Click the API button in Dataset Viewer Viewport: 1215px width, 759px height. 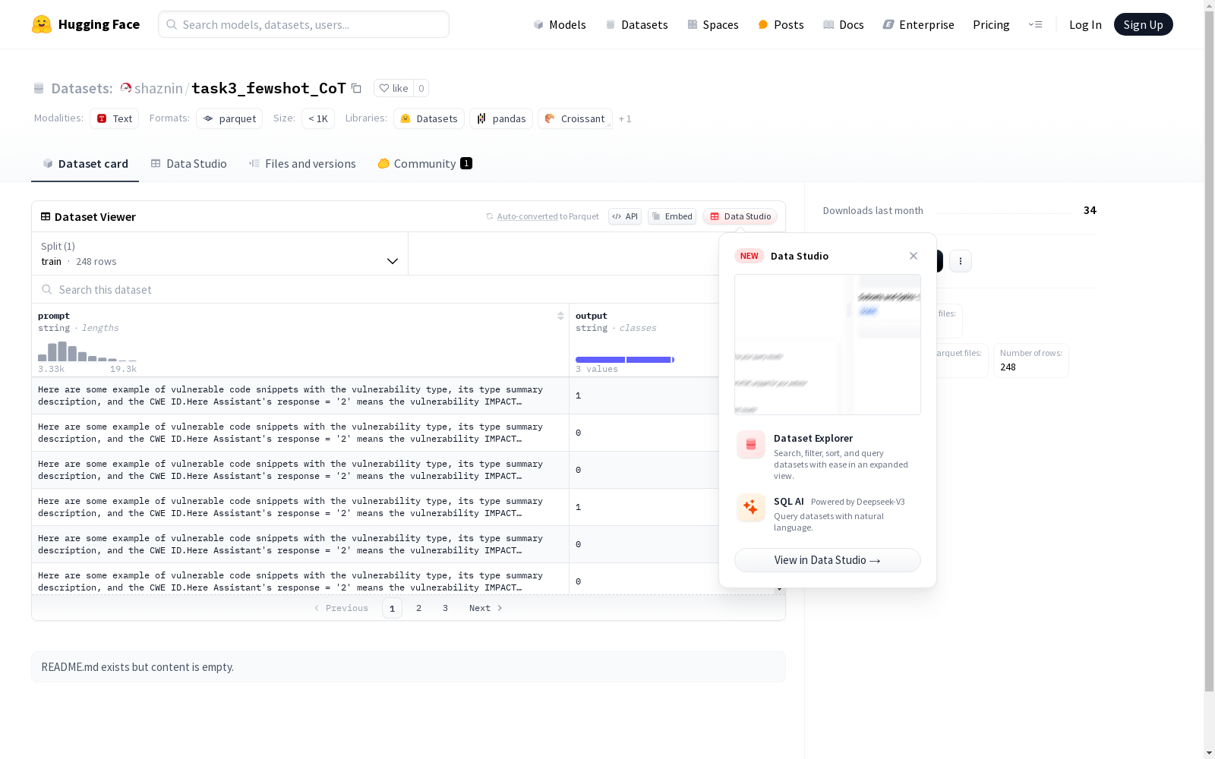pos(625,216)
